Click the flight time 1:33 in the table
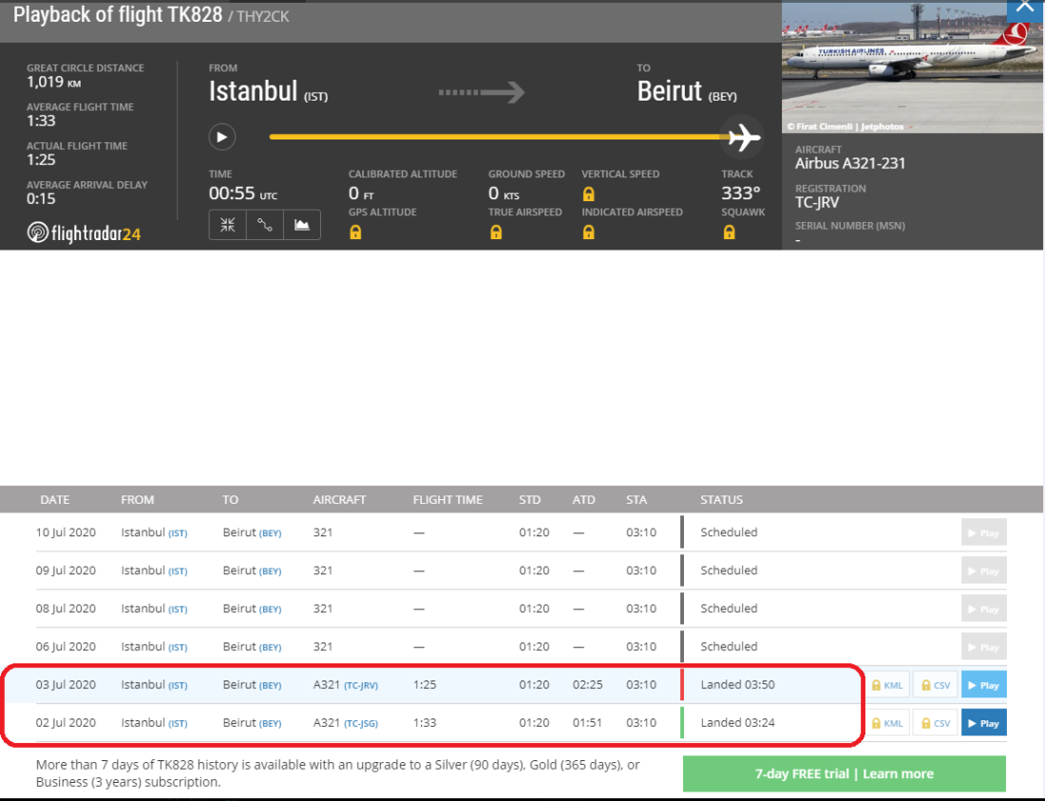Image resolution: width=1045 pixels, height=801 pixels. [x=425, y=722]
